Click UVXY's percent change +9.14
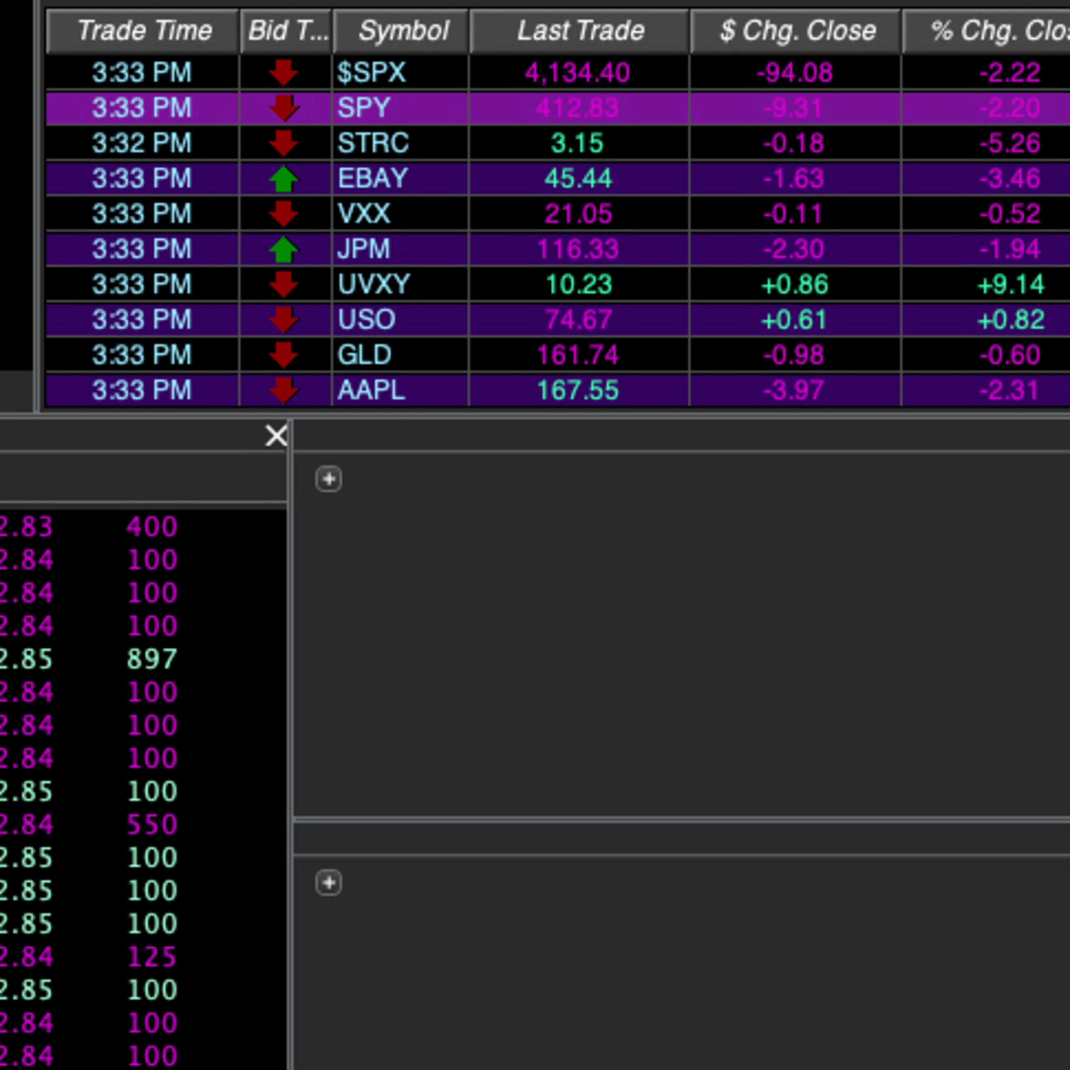Screen dimensions: 1070x1070 click(1011, 285)
